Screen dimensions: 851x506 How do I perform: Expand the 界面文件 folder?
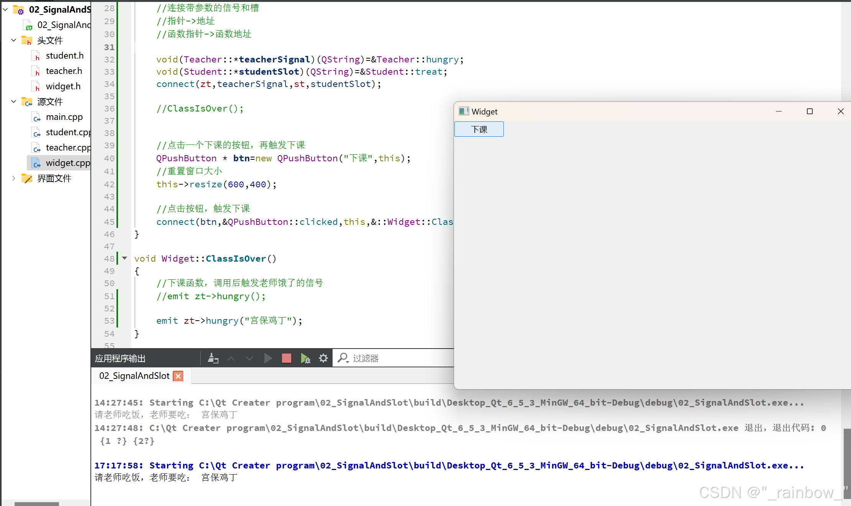14,178
